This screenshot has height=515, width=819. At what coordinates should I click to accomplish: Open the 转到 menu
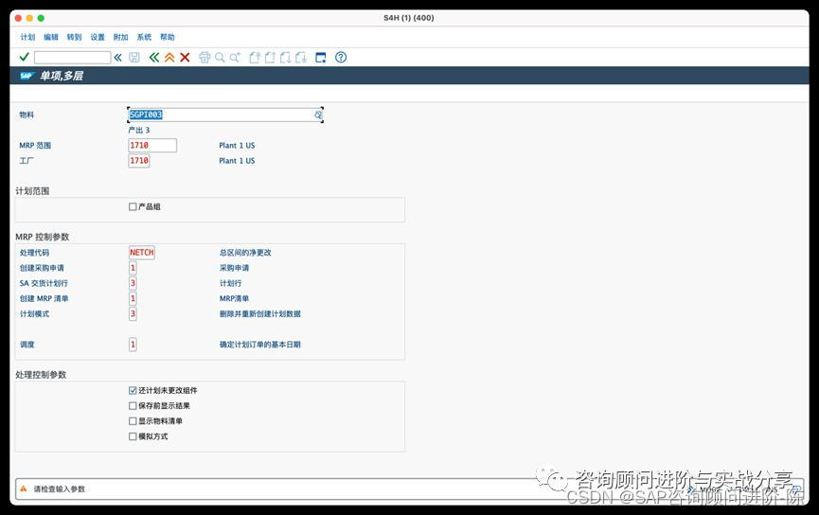(x=74, y=37)
